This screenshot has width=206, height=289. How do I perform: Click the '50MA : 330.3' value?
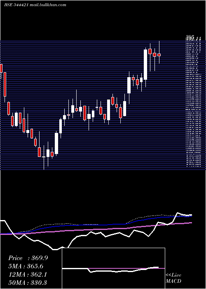coord(28,283)
